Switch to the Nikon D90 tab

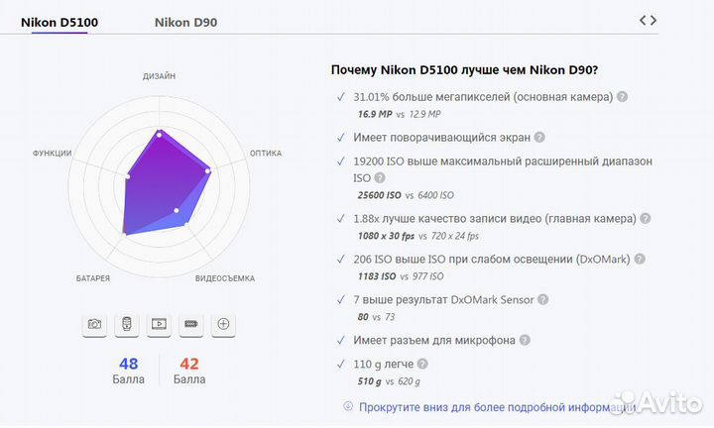[x=185, y=22]
